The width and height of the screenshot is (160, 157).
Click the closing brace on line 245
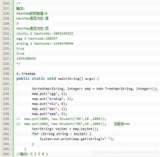pos(25,149)
